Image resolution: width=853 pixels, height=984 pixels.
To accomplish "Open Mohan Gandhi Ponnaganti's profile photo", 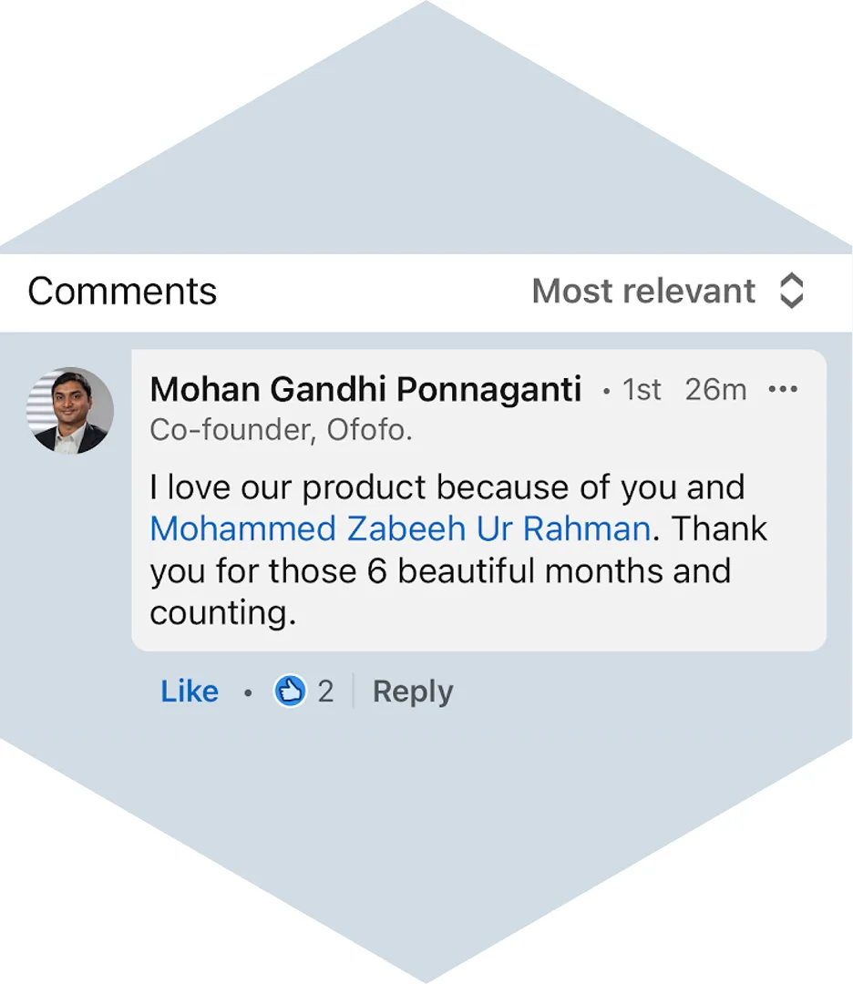I will (69, 410).
